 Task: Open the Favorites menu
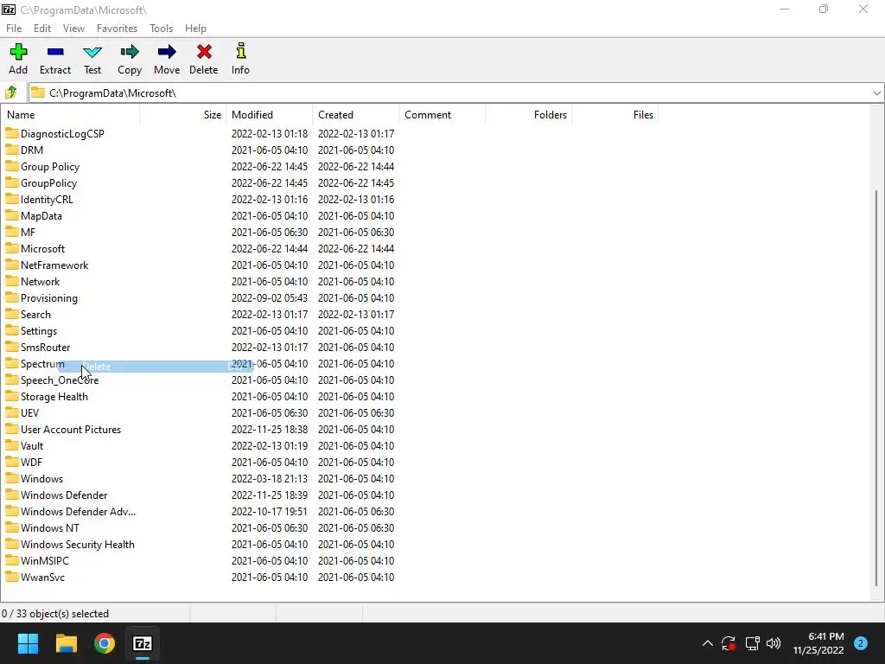[117, 29]
